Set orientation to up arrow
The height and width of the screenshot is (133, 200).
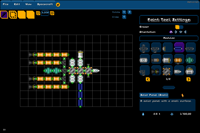pos(171,32)
